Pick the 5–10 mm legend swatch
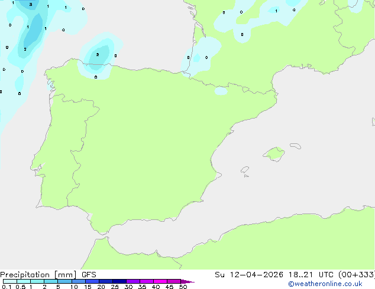Viewport: 375px width, 289px height. (64, 281)
